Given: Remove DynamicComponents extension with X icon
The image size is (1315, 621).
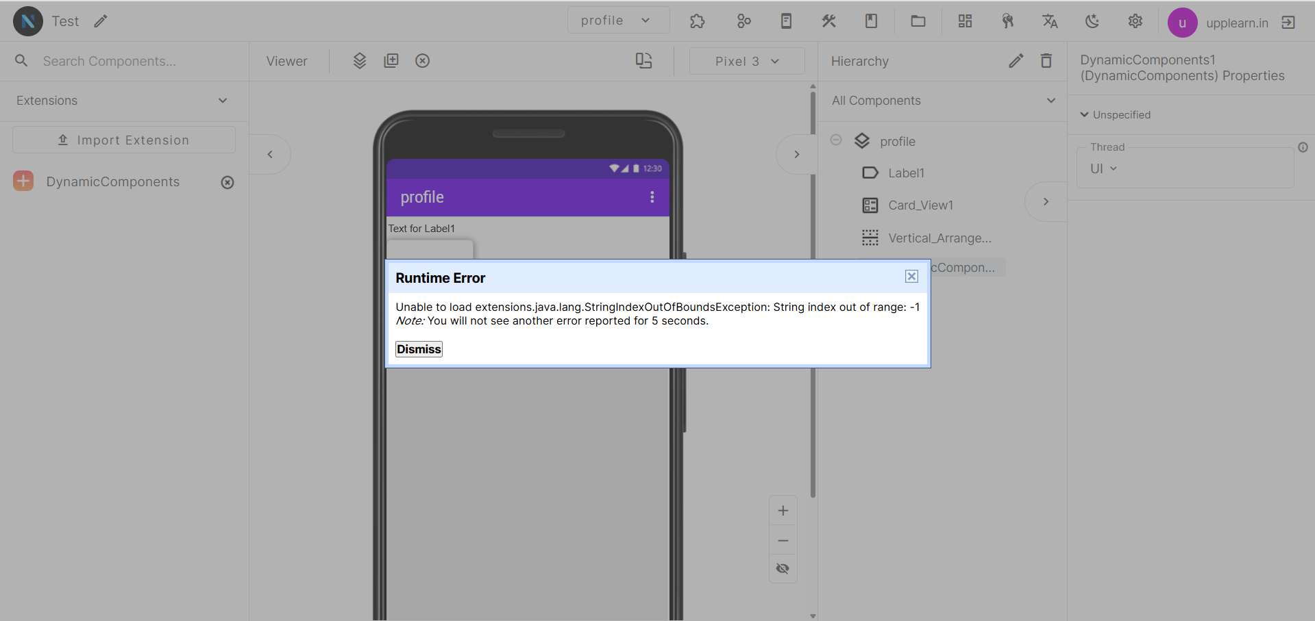Looking at the screenshot, I should click(x=228, y=182).
